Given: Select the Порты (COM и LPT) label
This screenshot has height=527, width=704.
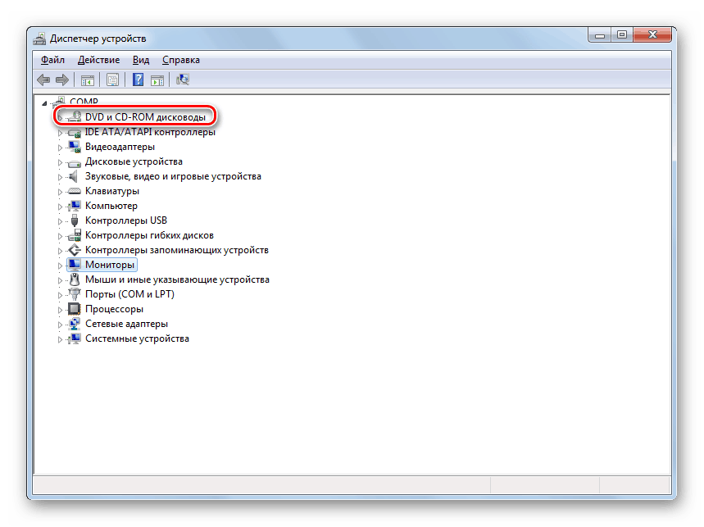Looking at the screenshot, I should 129,294.
